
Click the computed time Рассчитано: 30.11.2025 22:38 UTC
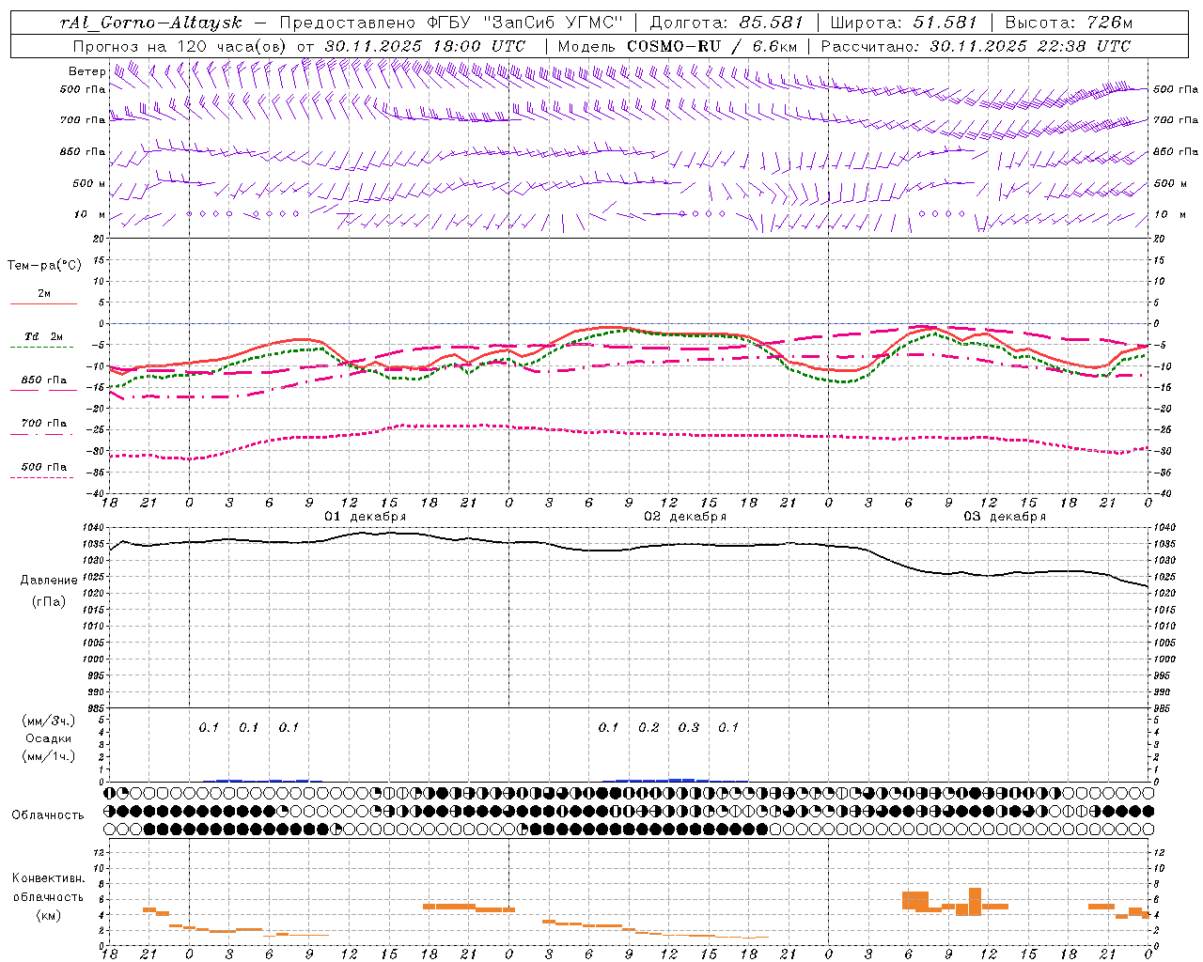pyautogui.click(x=976, y=46)
